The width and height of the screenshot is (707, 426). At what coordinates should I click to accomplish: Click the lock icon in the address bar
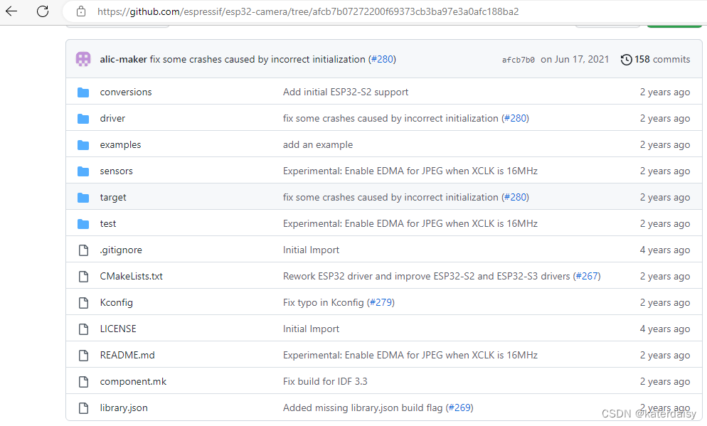tap(80, 11)
